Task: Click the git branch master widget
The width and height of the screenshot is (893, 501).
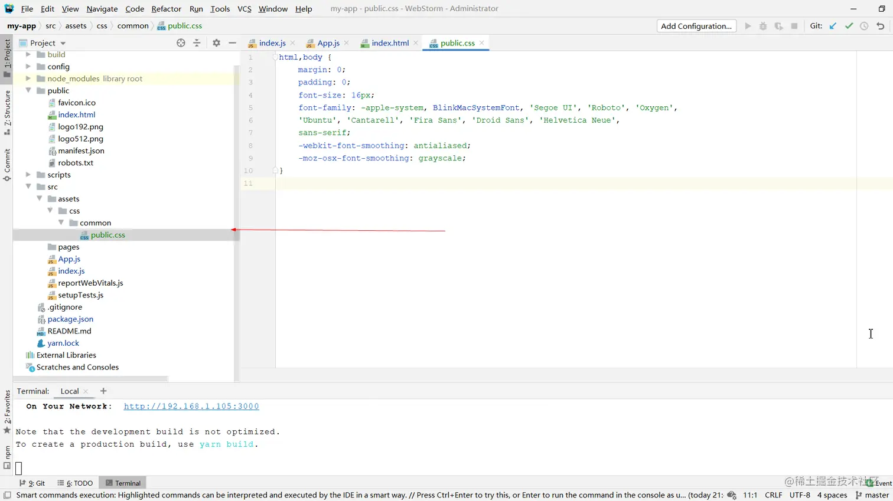Action: point(872,495)
